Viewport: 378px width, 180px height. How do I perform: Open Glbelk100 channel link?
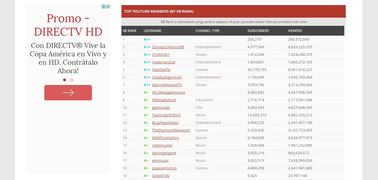click(161, 176)
